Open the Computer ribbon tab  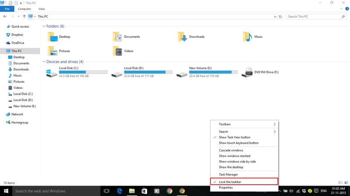pyautogui.click(x=24, y=9)
